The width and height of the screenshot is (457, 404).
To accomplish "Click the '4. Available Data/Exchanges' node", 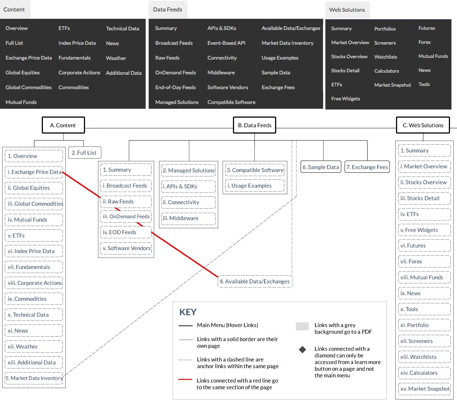I will (255, 282).
